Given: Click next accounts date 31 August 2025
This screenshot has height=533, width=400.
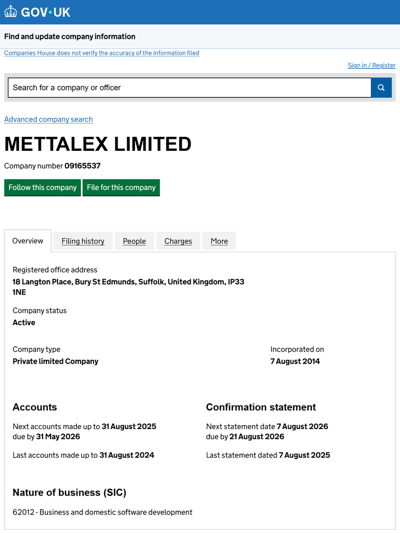Looking at the screenshot, I should click(x=129, y=426).
